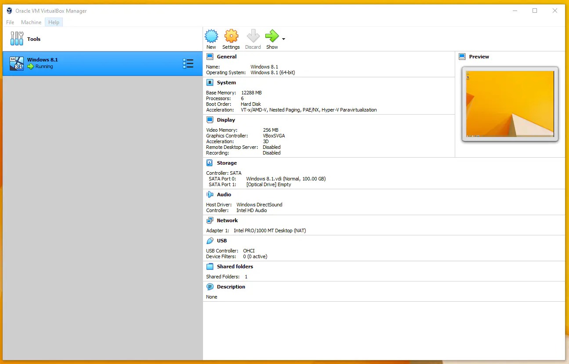
Task: Click the Shared folders section icon
Action: (x=210, y=267)
